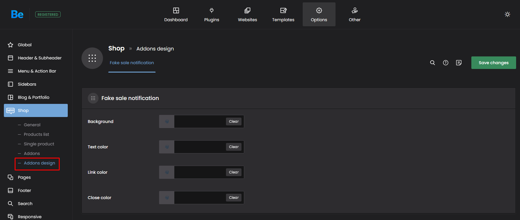Go to the Websites section

[247, 14]
